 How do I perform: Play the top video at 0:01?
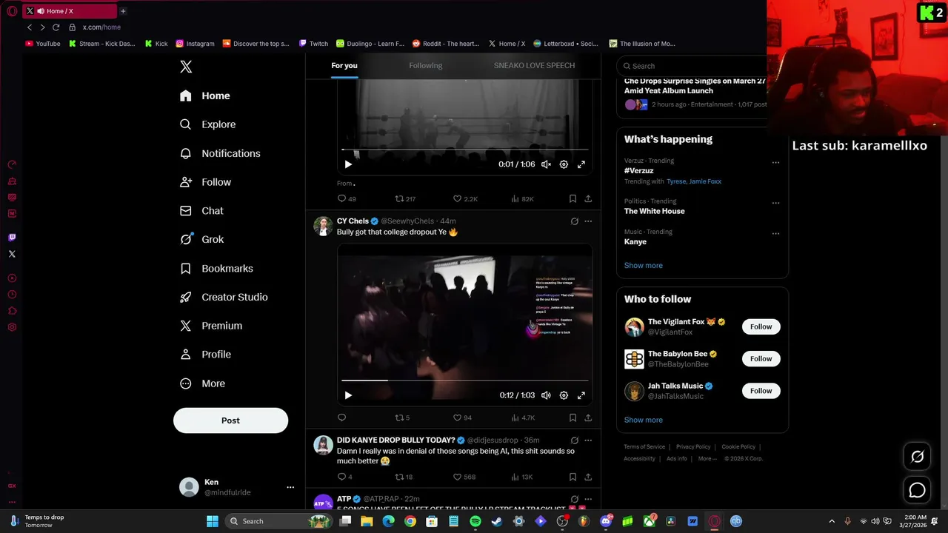click(348, 164)
